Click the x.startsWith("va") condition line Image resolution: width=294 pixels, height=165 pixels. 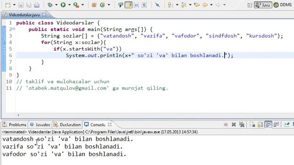[x=87, y=49]
